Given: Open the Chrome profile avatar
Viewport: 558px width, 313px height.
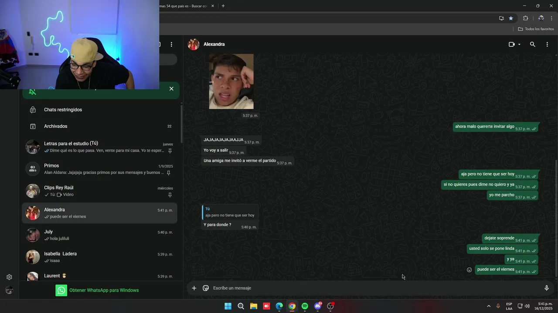Looking at the screenshot, I should coord(541,18).
